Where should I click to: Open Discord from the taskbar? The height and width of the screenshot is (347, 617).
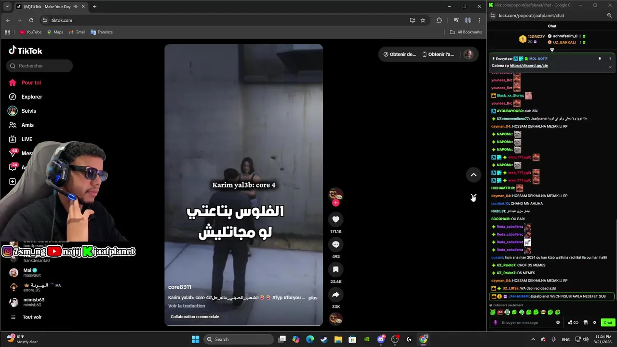[381, 339]
